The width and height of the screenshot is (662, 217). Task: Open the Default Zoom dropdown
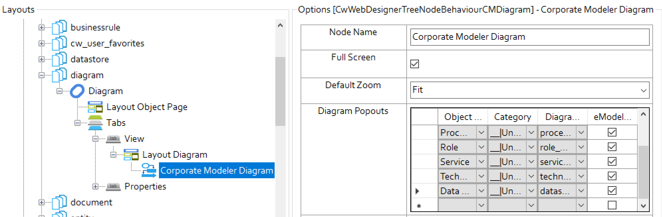pyautogui.click(x=643, y=90)
